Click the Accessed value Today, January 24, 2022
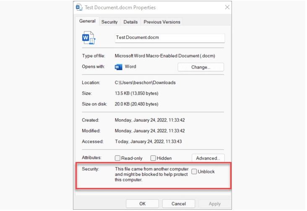 (148, 142)
